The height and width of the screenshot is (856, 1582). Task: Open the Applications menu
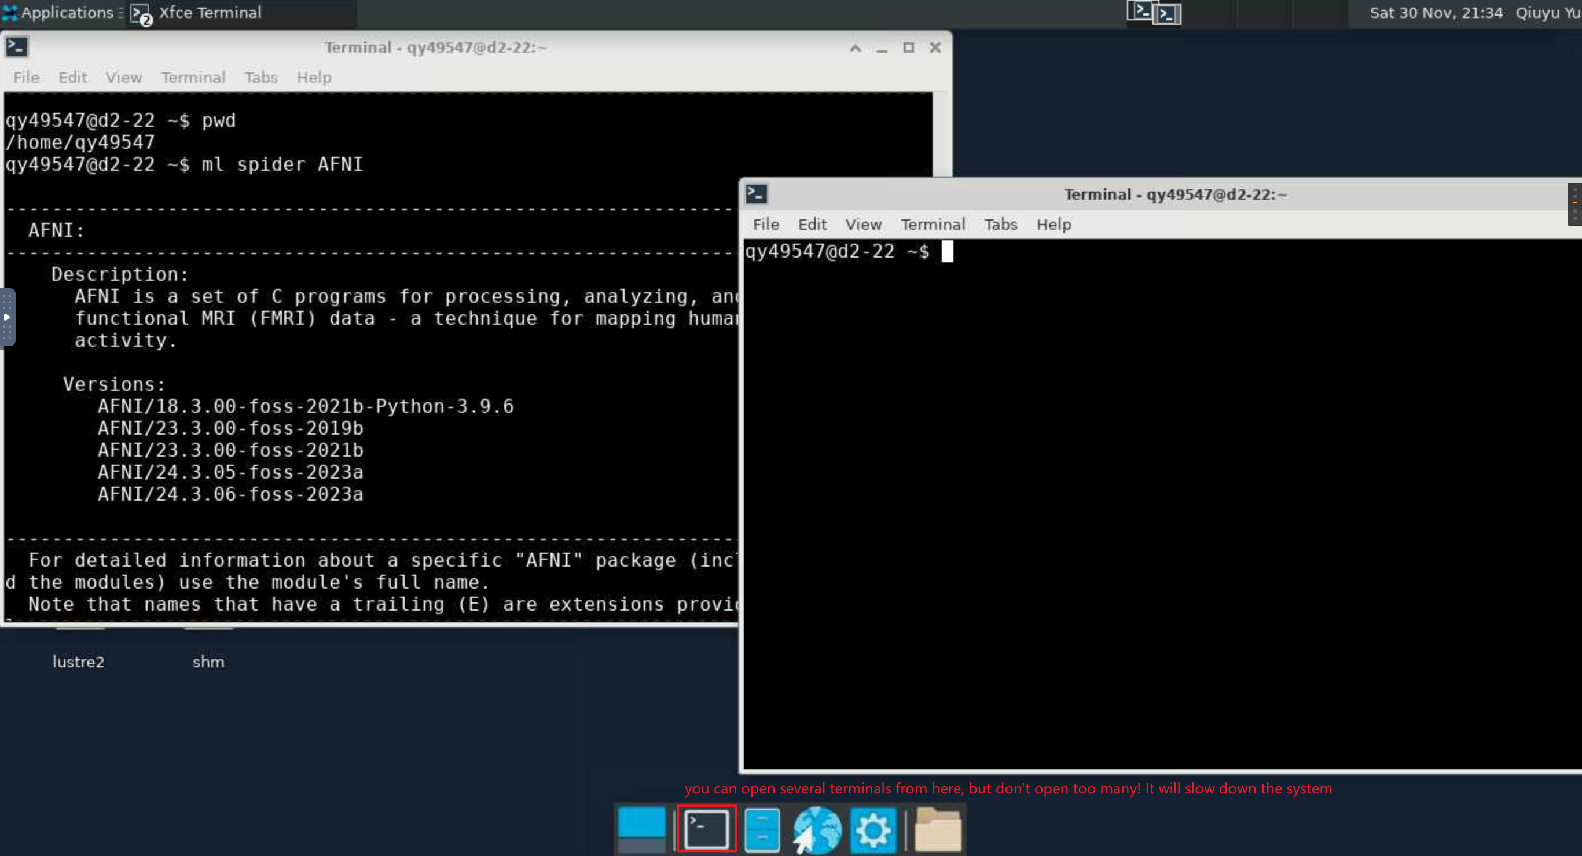(59, 12)
